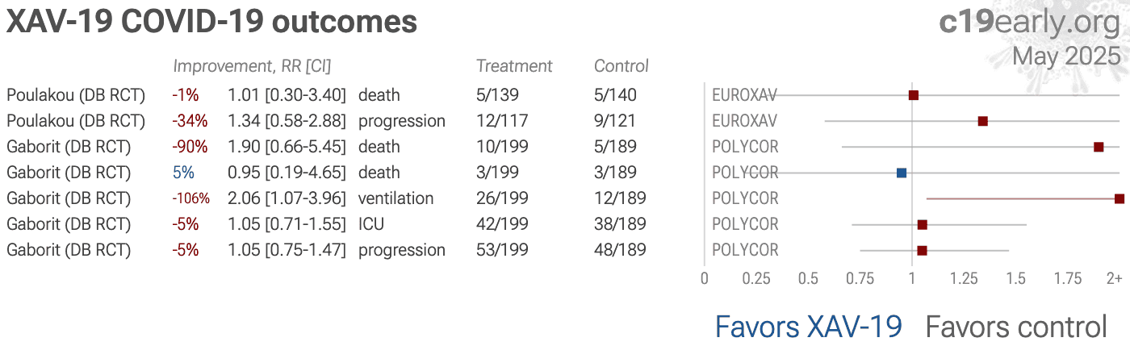Image resolution: width=1130 pixels, height=346 pixels.
Task: Click the bottom progression row red marker
Action: (x=923, y=250)
